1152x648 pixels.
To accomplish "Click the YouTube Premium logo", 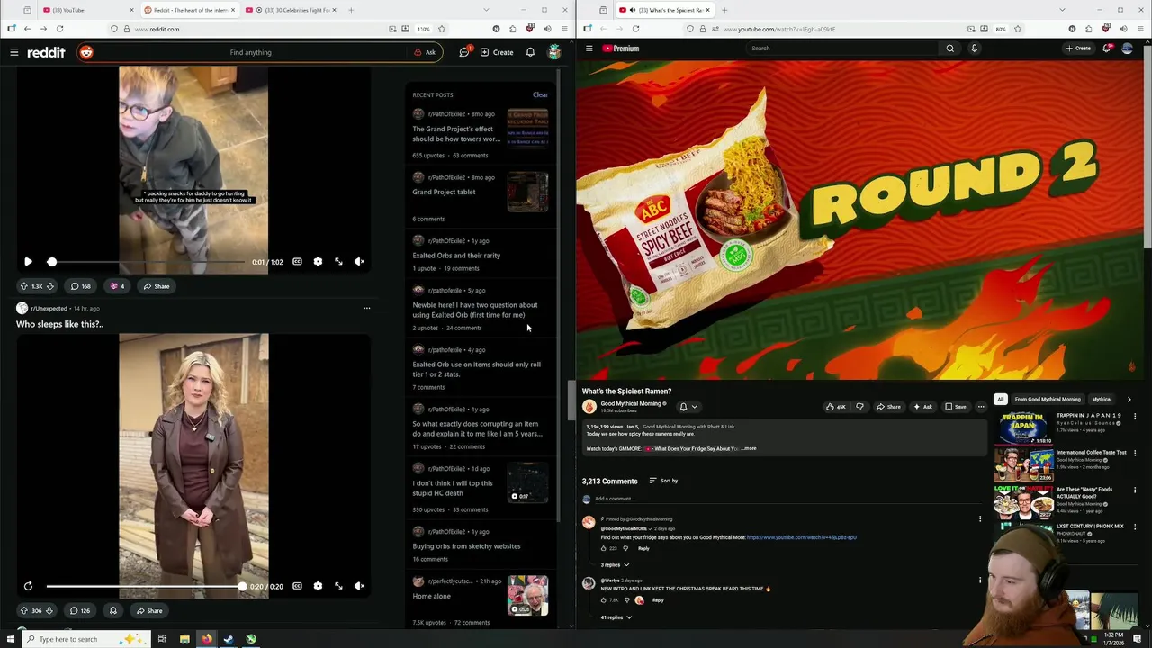I will click(621, 49).
